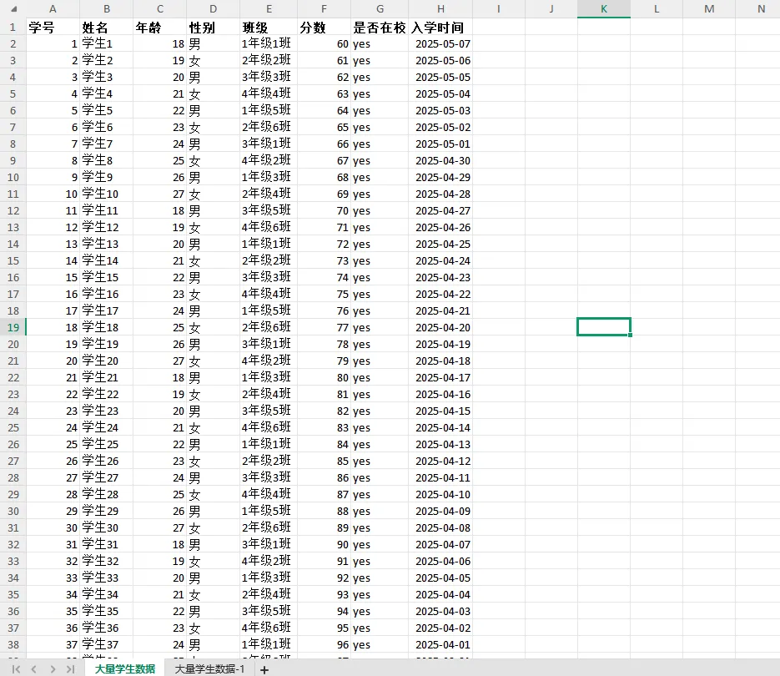780x676 pixels.
Task: Select the 是否在校 header cell
Action: [x=380, y=27]
